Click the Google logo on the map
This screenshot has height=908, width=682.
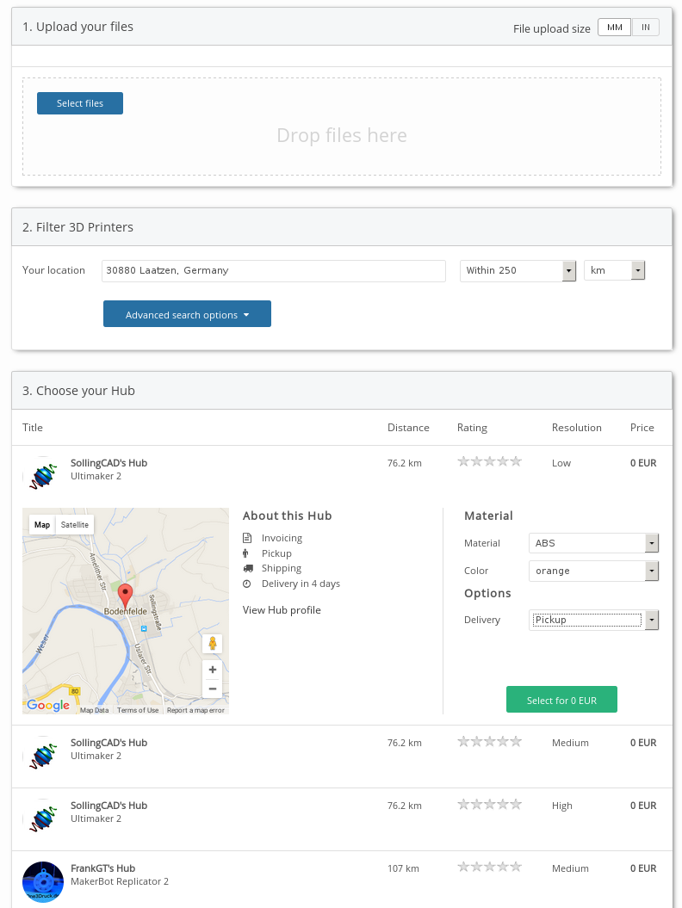click(48, 706)
